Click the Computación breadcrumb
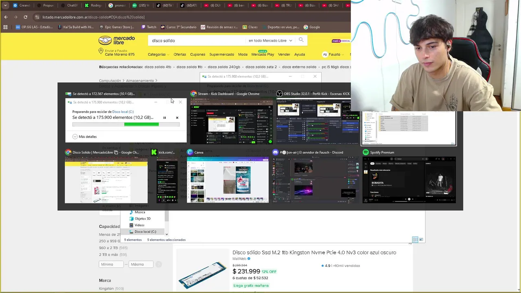This screenshot has height=293, width=521. click(110, 81)
